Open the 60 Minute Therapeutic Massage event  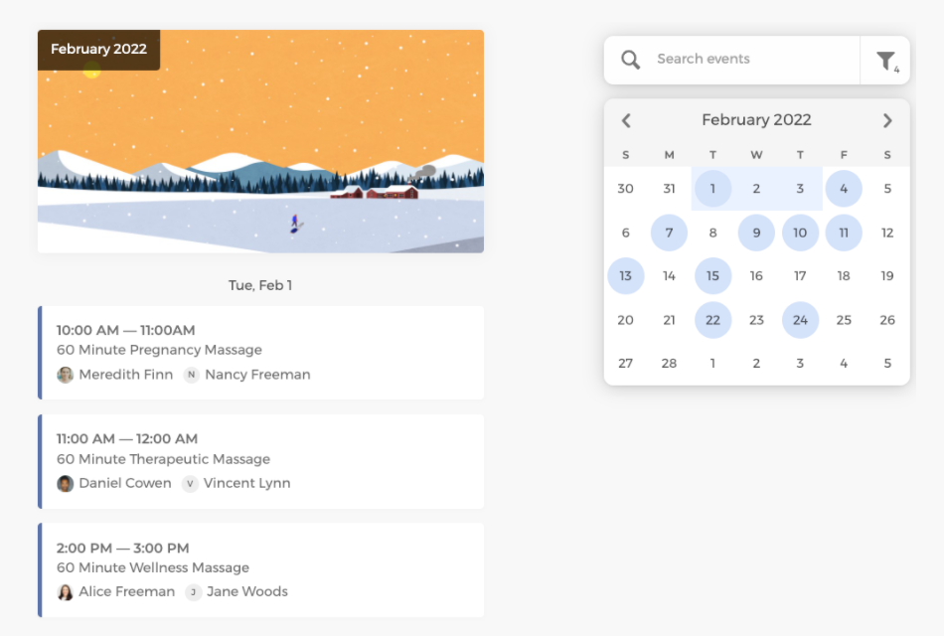tap(258, 460)
